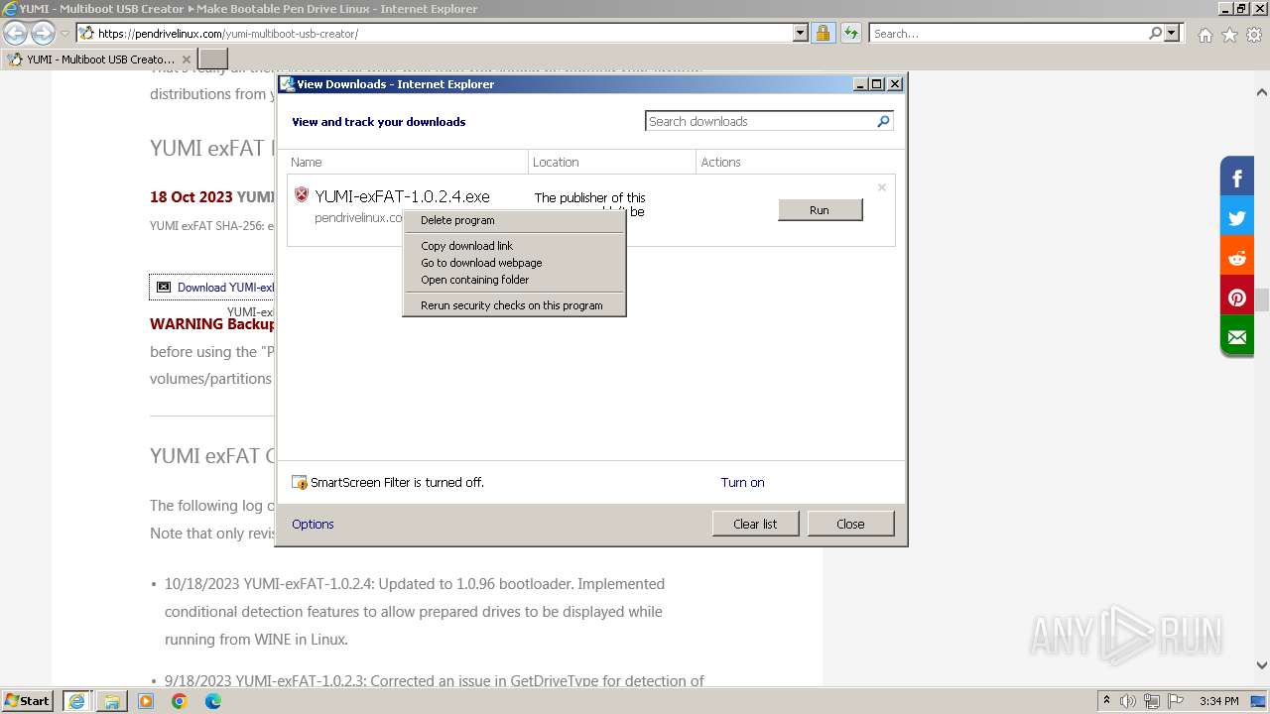Maximize the View Downloads window
Viewport: 1270px width, 714px height.
click(876, 84)
